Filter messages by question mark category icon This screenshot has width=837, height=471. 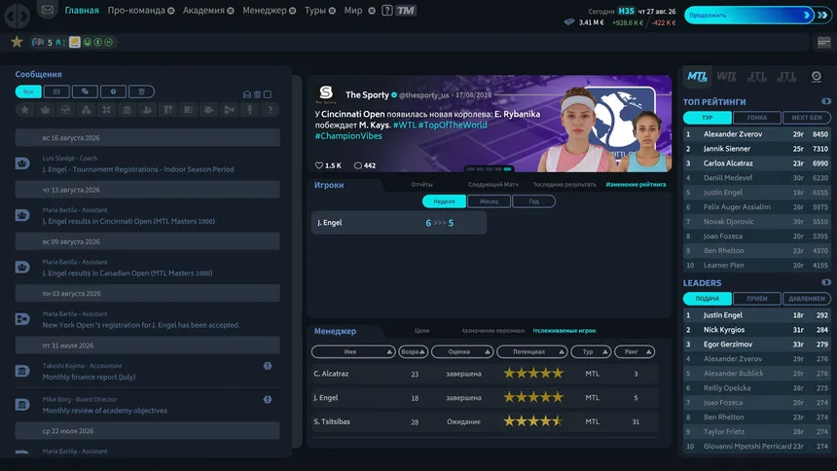coord(271,109)
